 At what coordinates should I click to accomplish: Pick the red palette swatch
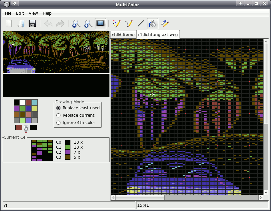[29, 102]
